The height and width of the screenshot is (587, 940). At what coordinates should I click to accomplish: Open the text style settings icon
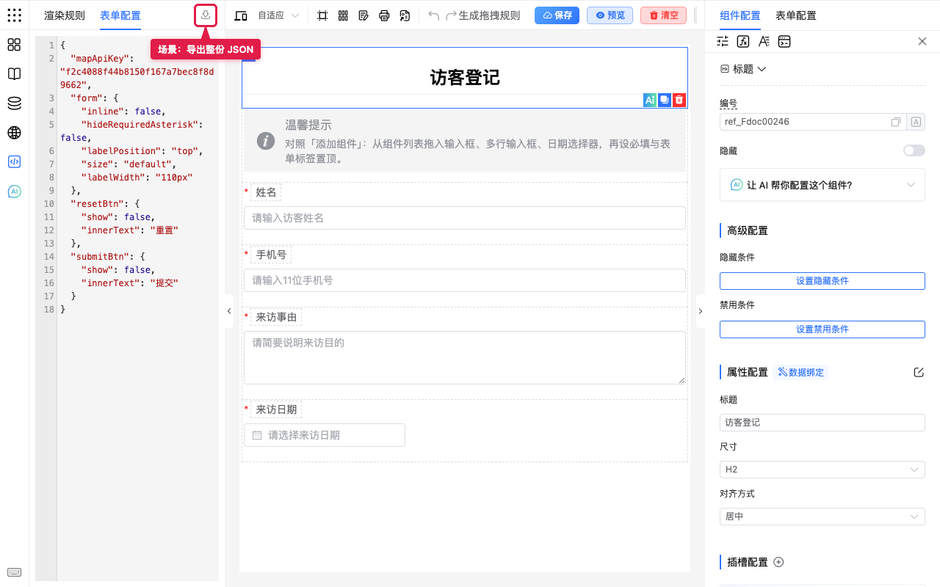tap(764, 41)
